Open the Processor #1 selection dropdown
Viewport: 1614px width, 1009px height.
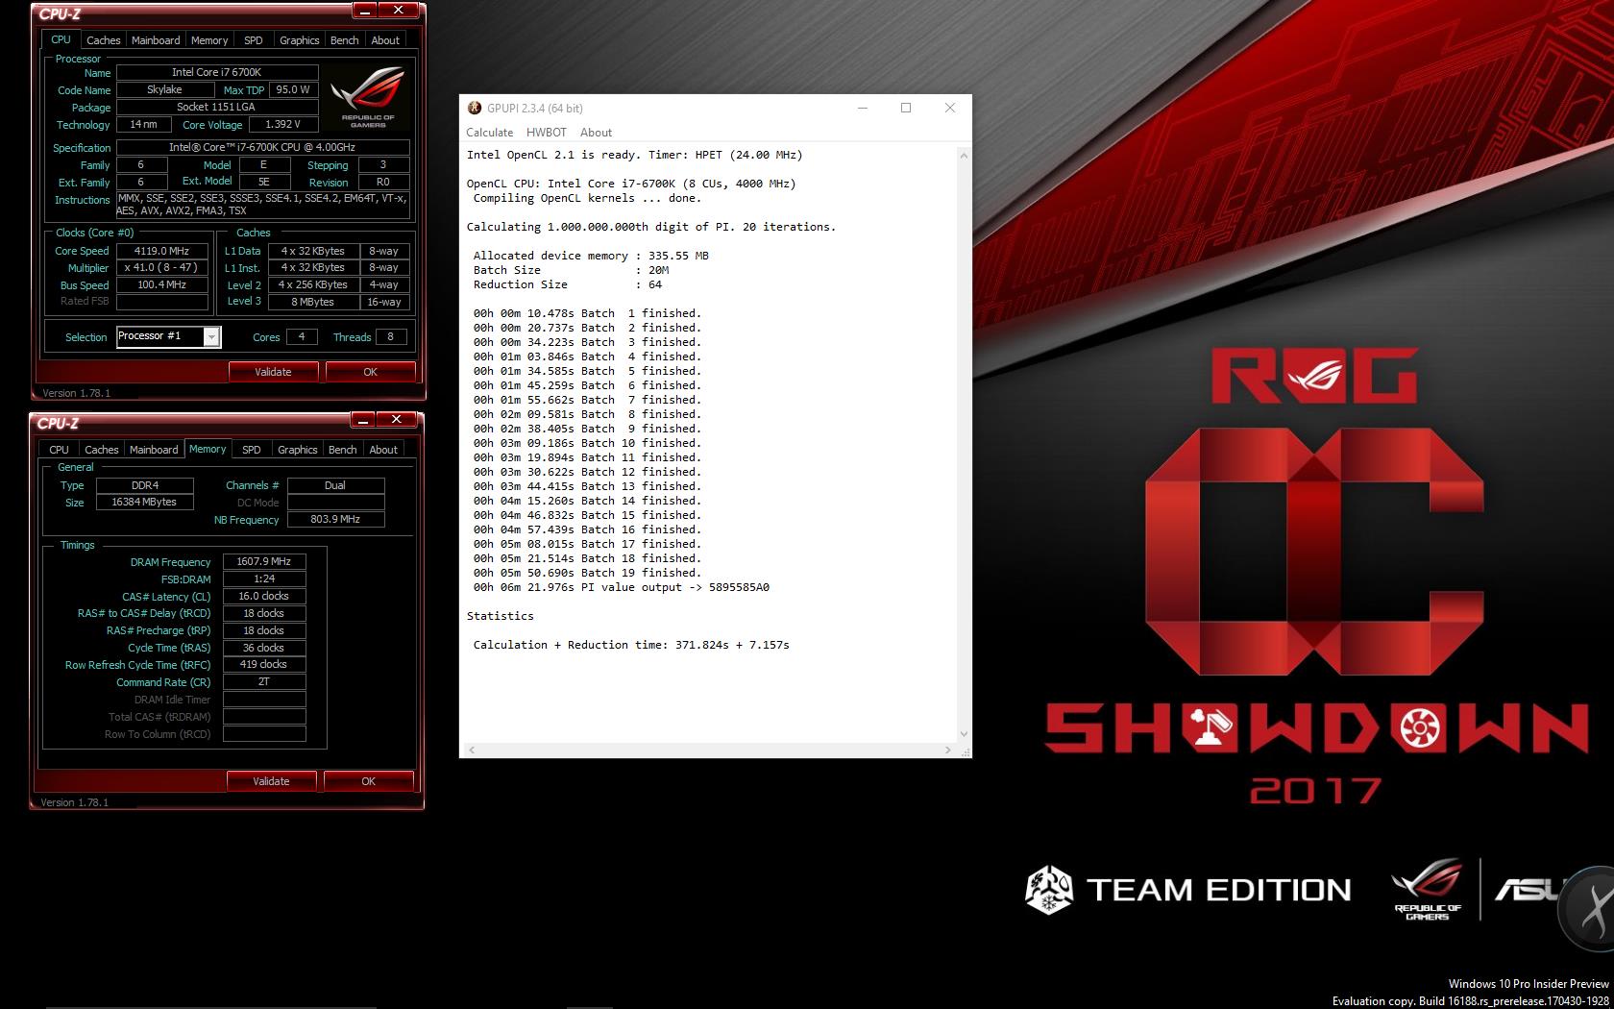pyautogui.click(x=211, y=336)
